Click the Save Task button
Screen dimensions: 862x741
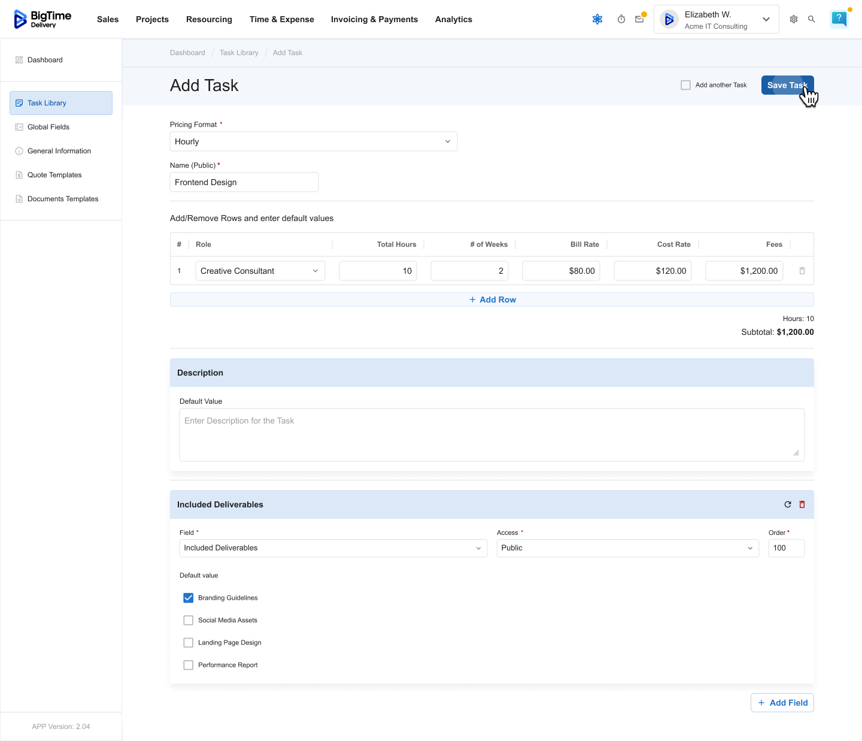pyautogui.click(x=787, y=85)
